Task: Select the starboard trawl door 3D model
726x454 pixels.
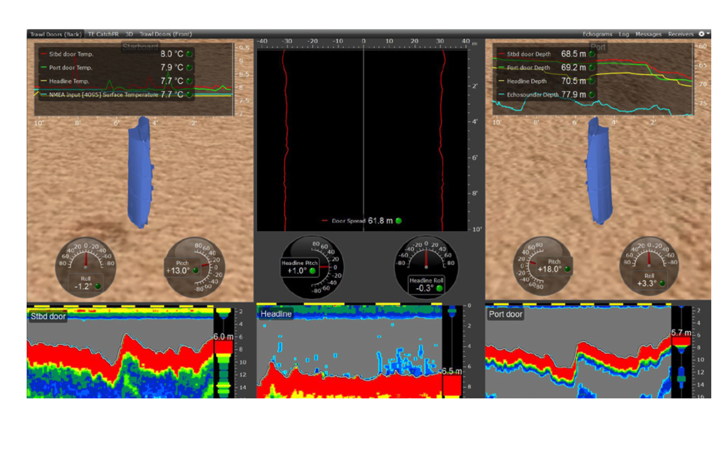Action: tap(140, 172)
